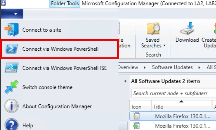This screenshot has height=130, width=216.
Task: Collapse the navigation pane with left chevron
Action: 125,81
